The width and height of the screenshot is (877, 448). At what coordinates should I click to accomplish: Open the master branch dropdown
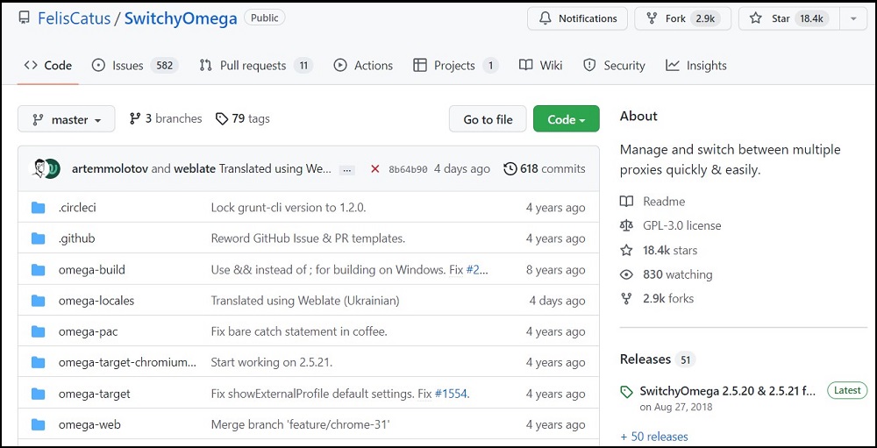(66, 119)
